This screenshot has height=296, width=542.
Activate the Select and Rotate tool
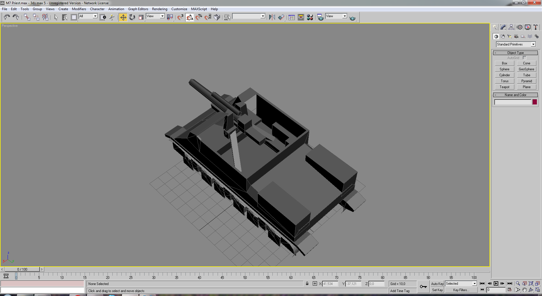click(x=132, y=17)
